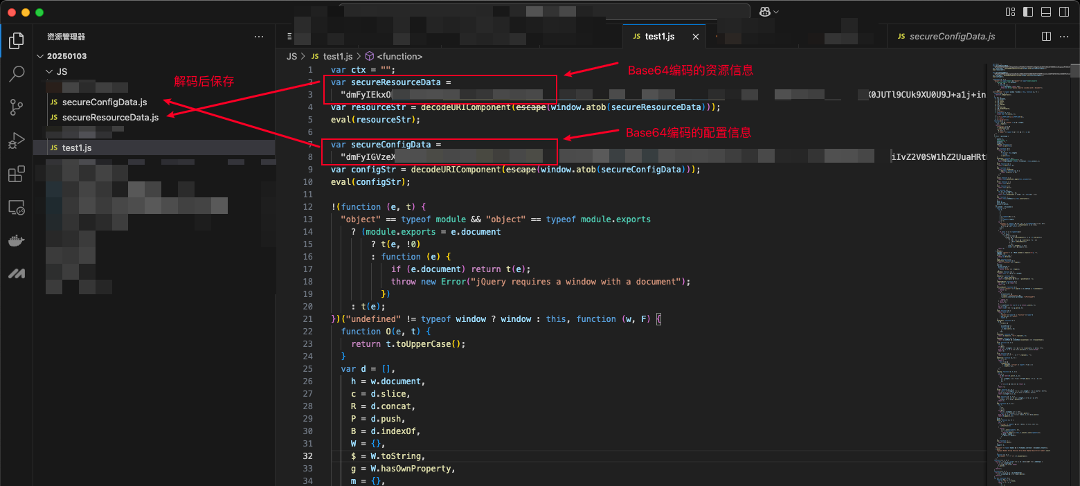
Task: Open the Copilot dropdown arrow in title bar
Action: click(x=776, y=12)
